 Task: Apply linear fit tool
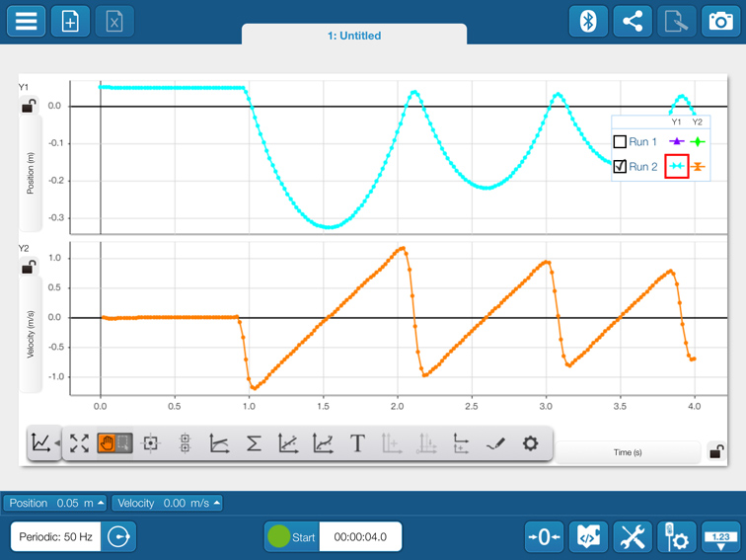click(x=288, y=443)
